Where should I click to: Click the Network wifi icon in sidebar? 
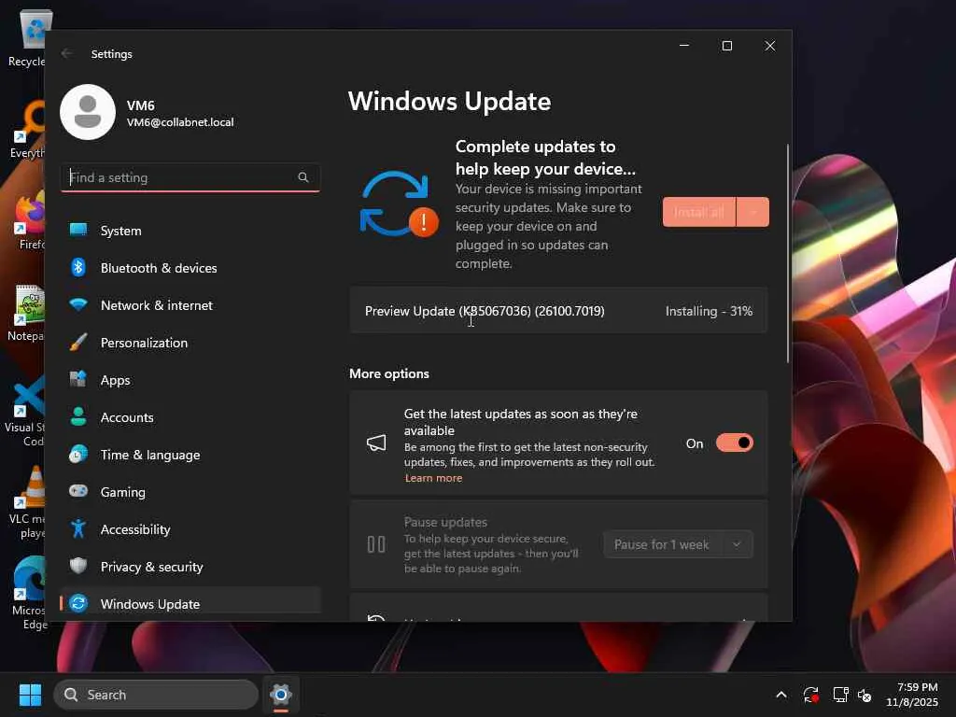coord(78,304)
